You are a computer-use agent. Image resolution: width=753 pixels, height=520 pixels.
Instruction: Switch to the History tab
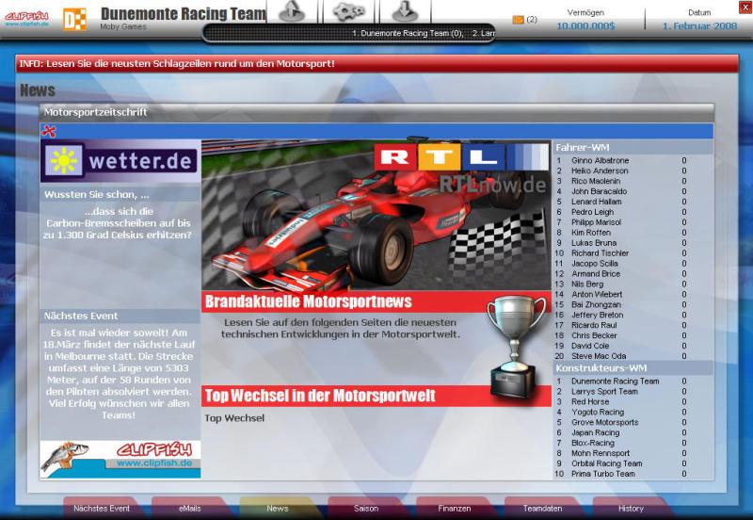(x=631, y=508)
